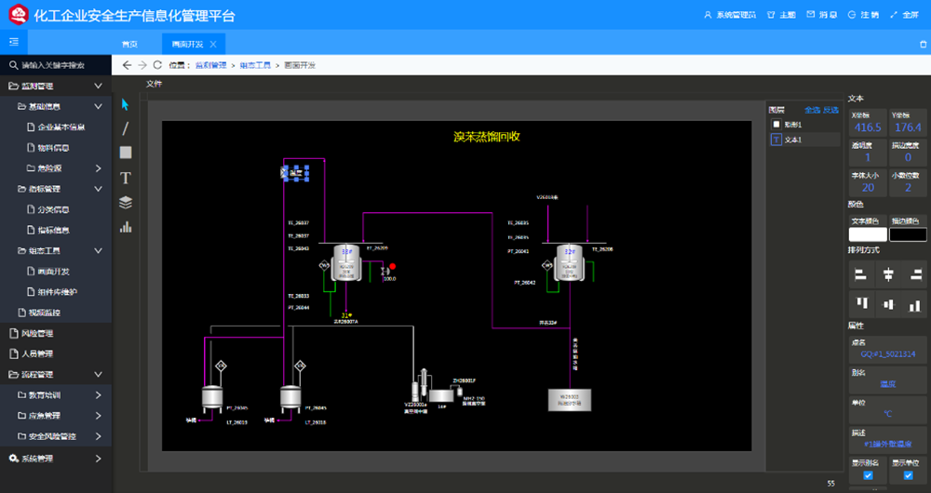Expand the 系统管理 menu
The height and width of the screenshot is (493, 931).
coord(98,458)
